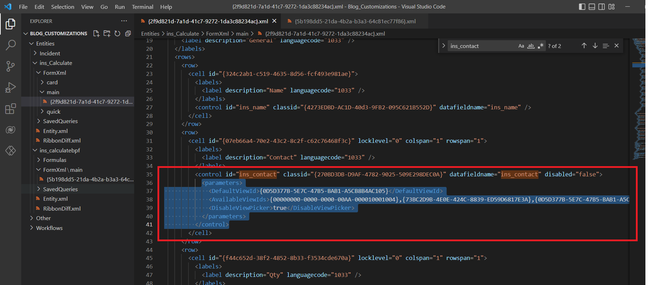Expand the Incident folder
Image resolution: width=650 pixels, height=285 pixels.
tap(35, 53)
